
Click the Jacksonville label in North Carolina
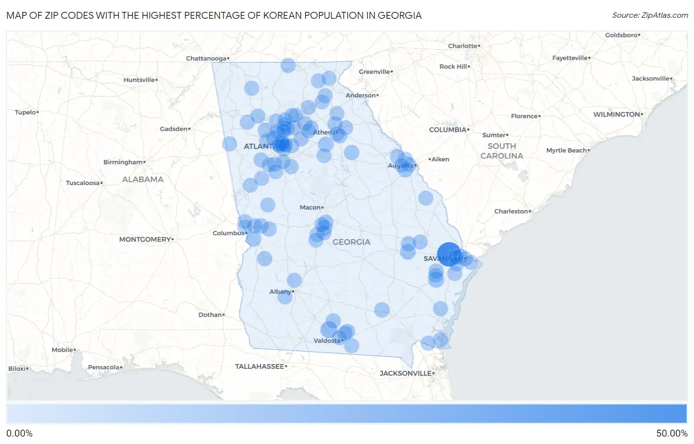[x=651, y=79]
